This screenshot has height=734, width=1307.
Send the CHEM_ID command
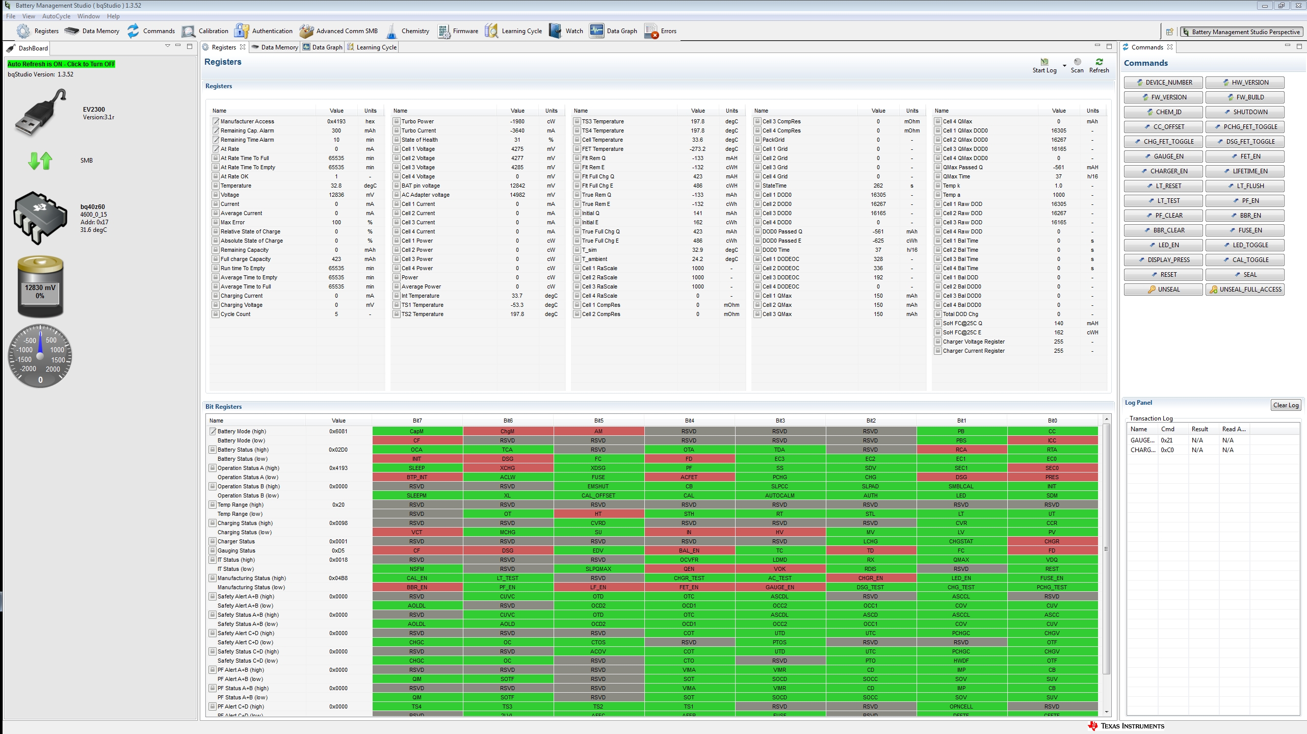1163,112
